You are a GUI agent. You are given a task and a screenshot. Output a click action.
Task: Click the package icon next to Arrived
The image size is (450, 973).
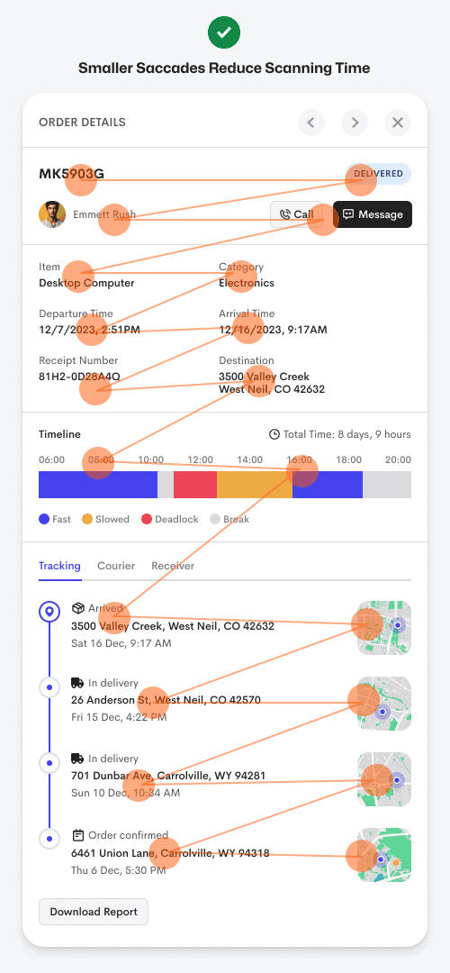[x=77, y=607]
